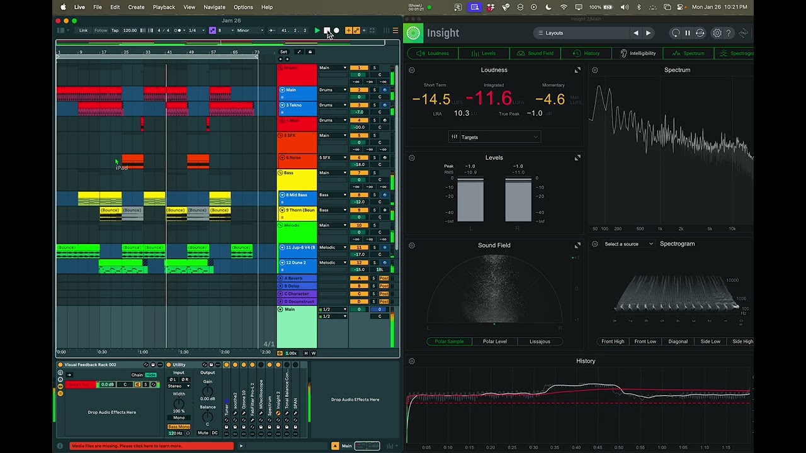Switch to Intelligibility tab in Insight

638,53
